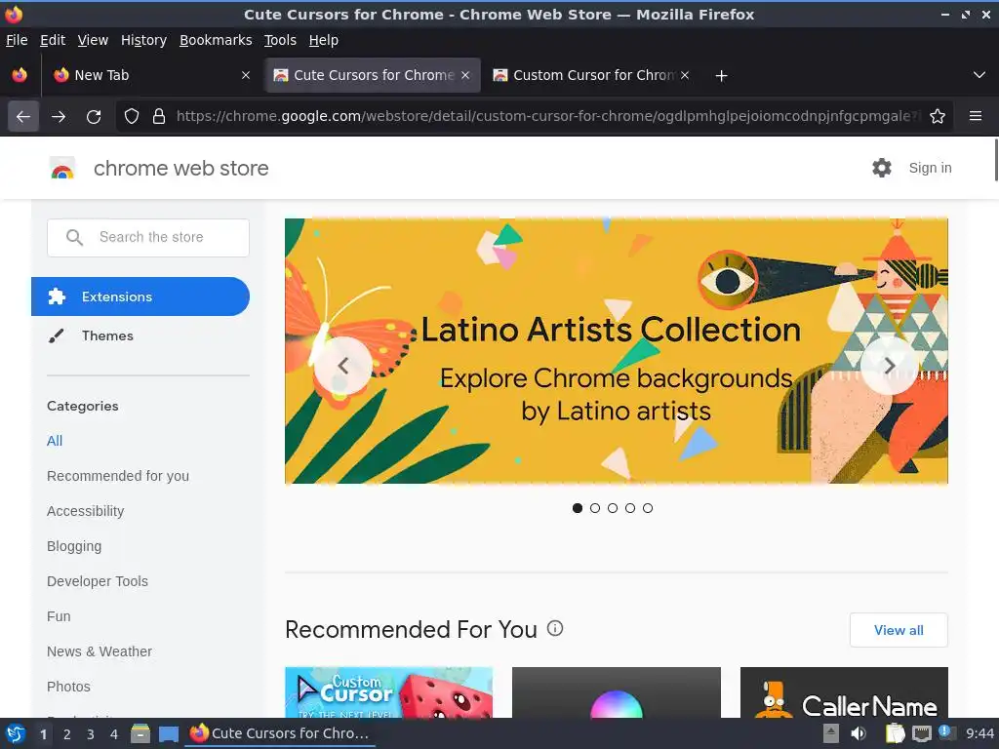The image size is (999, 749).
Task: Switch to workspace 2 in taskbar
Action: pos(67,734)
